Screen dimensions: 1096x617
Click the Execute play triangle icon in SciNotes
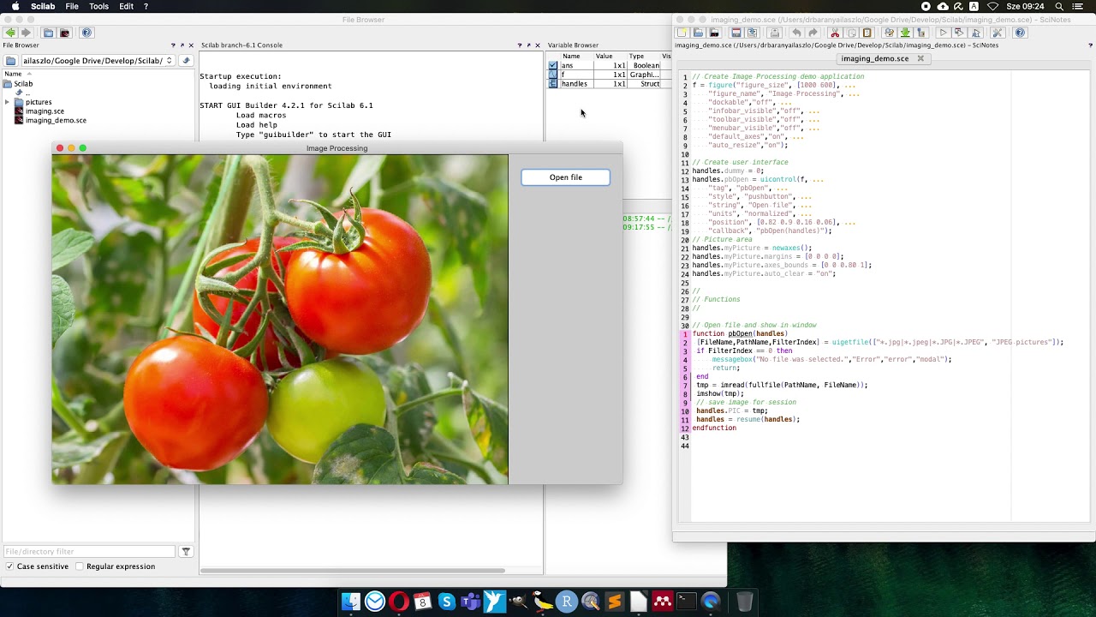[943, 33]
